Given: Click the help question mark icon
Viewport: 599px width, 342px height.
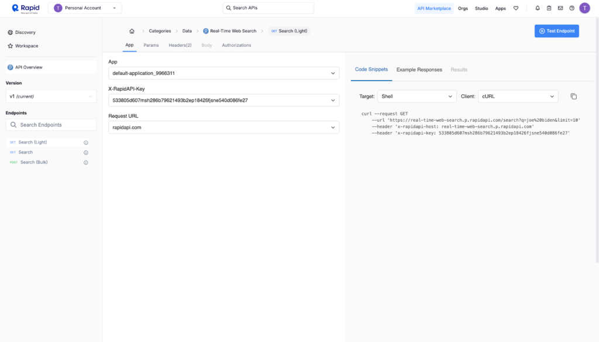Looking at the screenshot, I should (572, 8).
